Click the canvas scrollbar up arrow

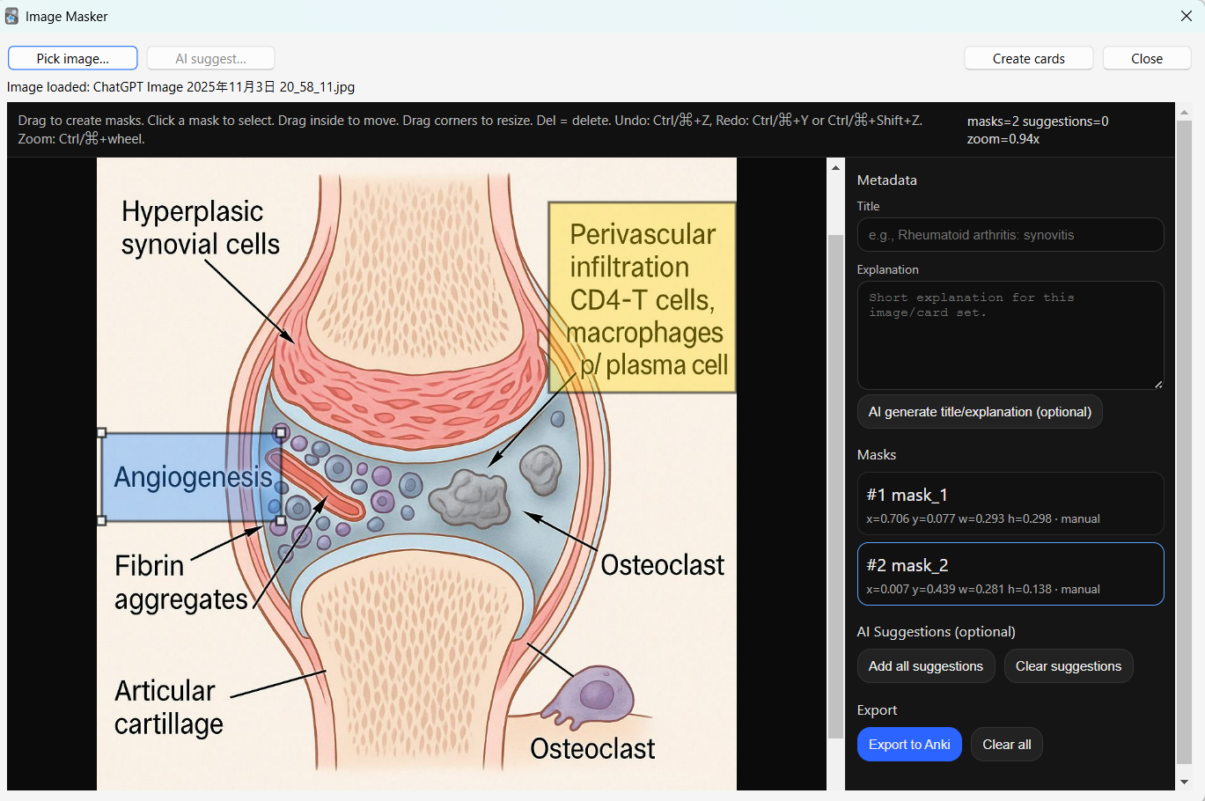click(835, 167)
